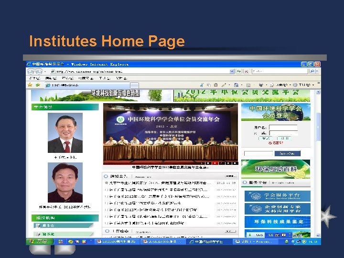Click the 用户名 username input field
The image size is (344, 258).
tap(283, 128)
